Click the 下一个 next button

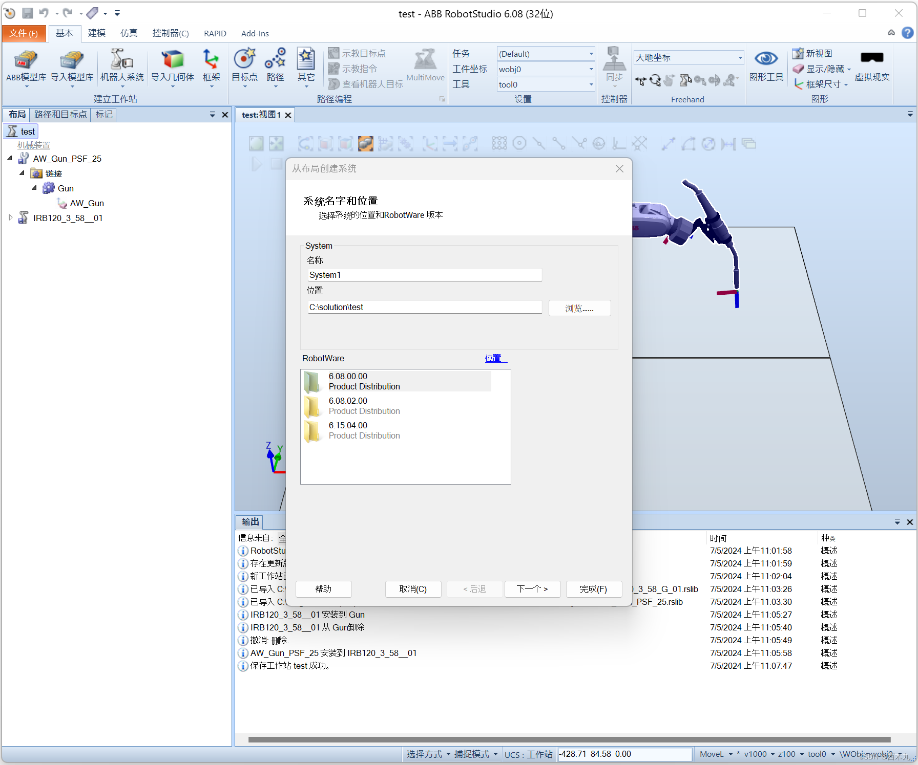532,589
